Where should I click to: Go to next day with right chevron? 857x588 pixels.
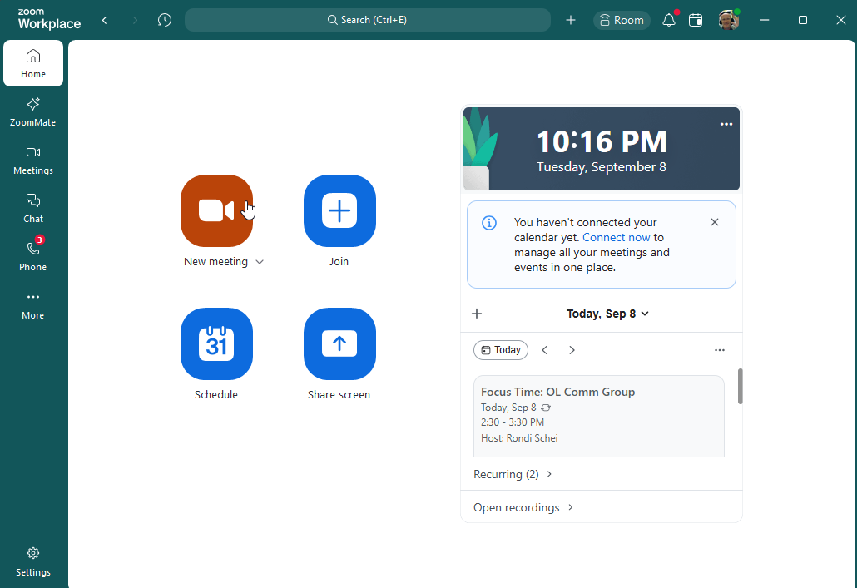coord(572,350)
